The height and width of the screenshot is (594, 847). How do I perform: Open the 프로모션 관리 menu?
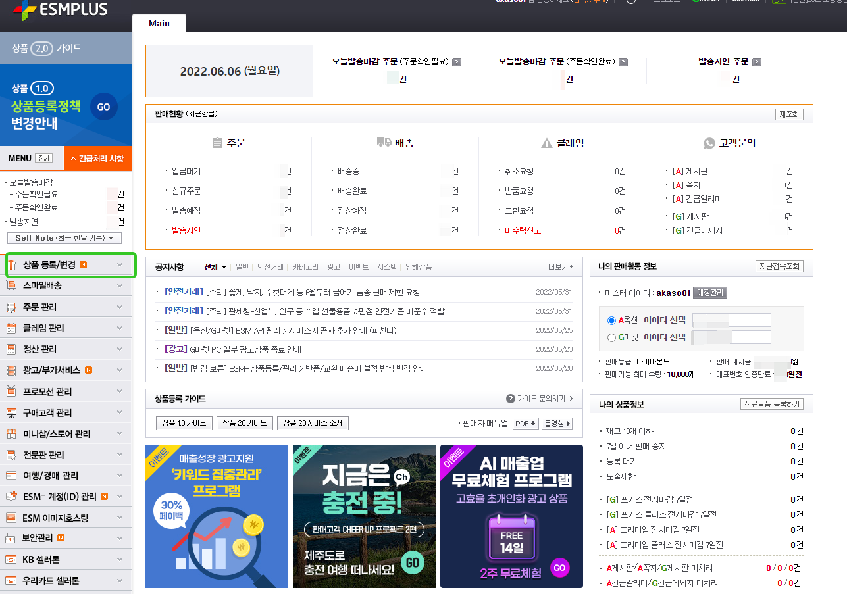(66, 391)
